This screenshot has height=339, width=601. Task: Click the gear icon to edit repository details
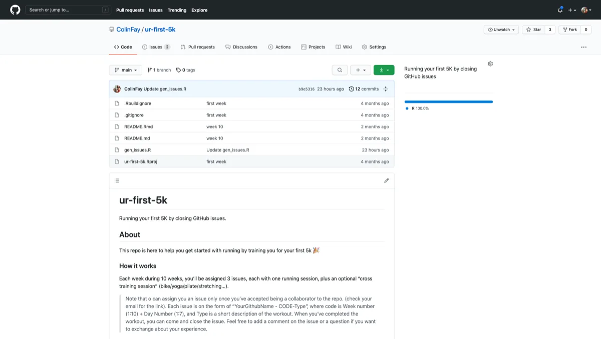490,64
